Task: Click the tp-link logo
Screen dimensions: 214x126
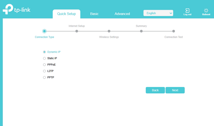Action: click(x=17, y=9)
